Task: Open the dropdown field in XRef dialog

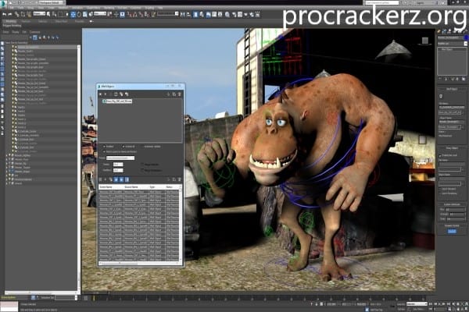Action: pyautogui.click(x=120, y=158)
